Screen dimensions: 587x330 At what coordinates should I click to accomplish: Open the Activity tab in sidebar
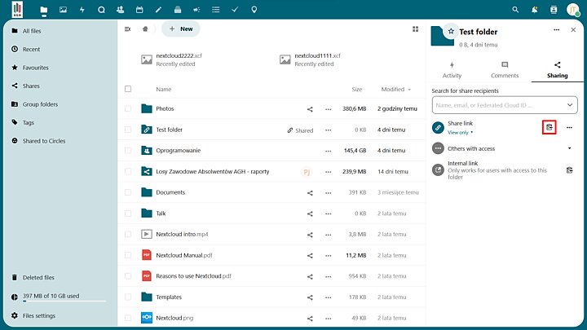[452, 69]
